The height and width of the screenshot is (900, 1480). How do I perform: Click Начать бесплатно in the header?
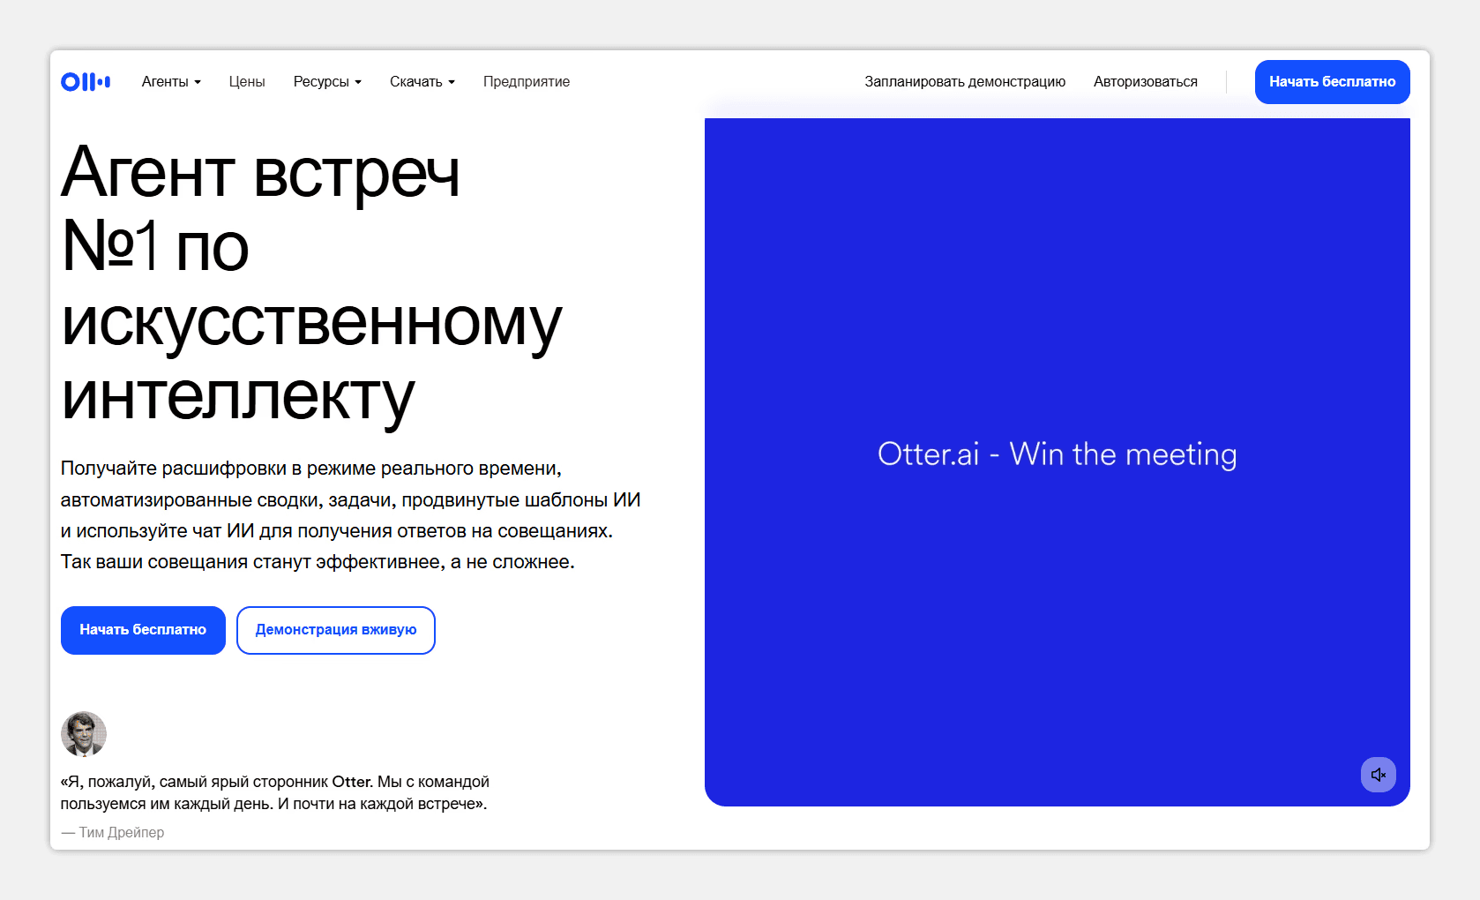[1332, 82]
